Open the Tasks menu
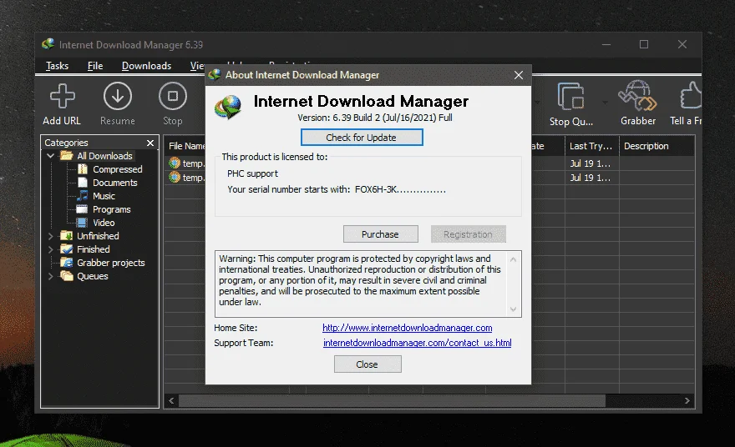 tap(57, 66)
